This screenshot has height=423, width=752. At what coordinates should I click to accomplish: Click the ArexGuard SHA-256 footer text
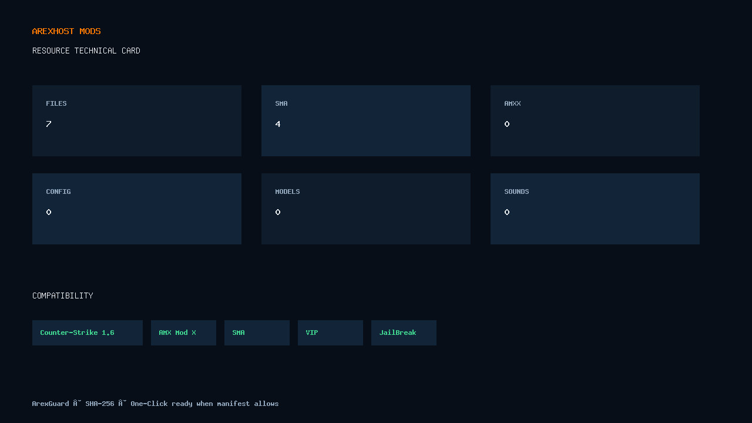pos(155,404)
